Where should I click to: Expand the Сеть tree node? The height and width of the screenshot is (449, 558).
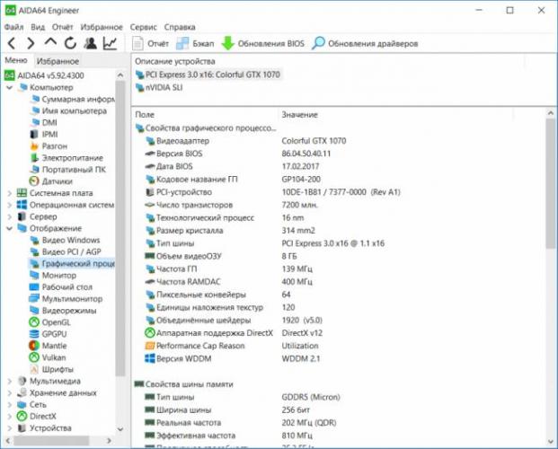pos(10,404)
